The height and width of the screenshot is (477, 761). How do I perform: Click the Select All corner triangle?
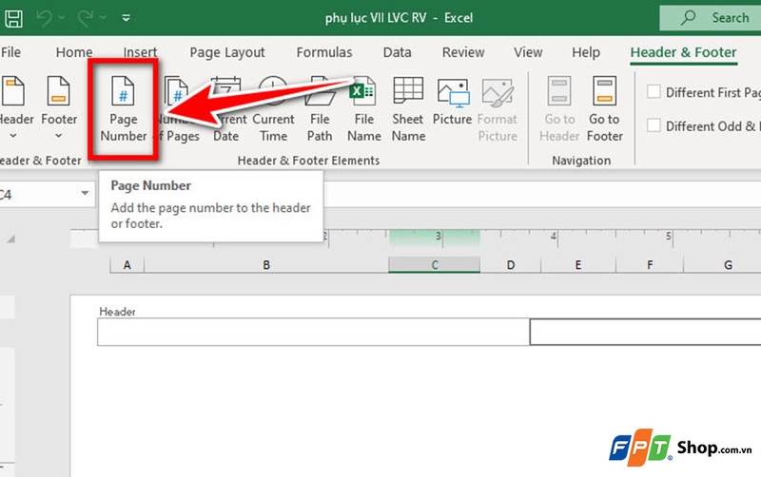[10, 238]
